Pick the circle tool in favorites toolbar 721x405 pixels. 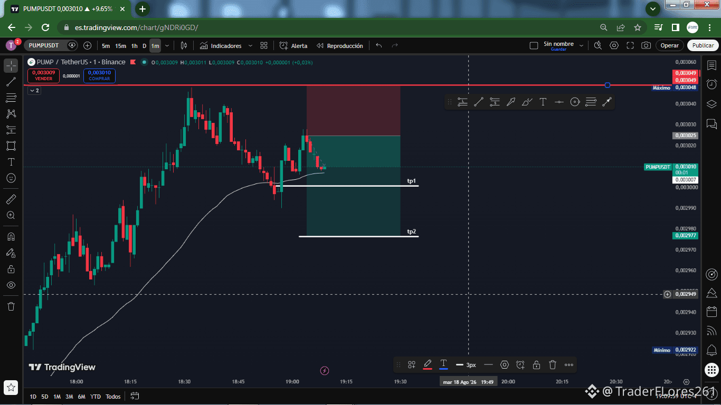pyautogui.click(x=575, y=102)
